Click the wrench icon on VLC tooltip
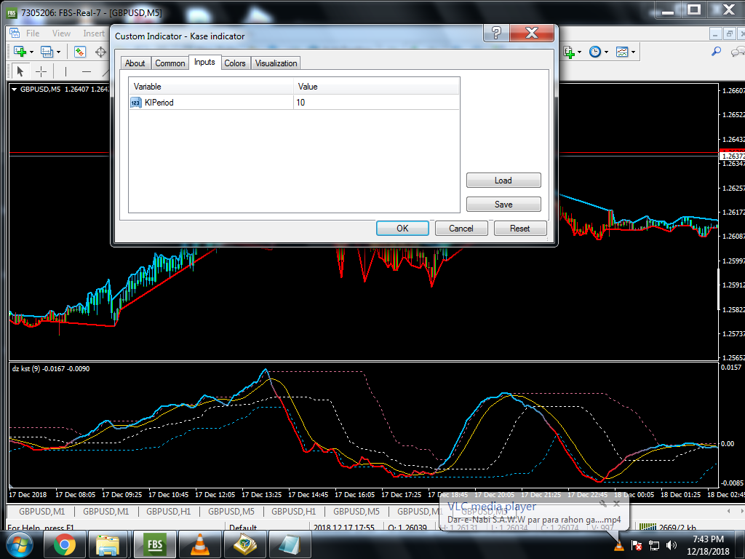This screenshot has height=559, width=745. coord(603,504)
